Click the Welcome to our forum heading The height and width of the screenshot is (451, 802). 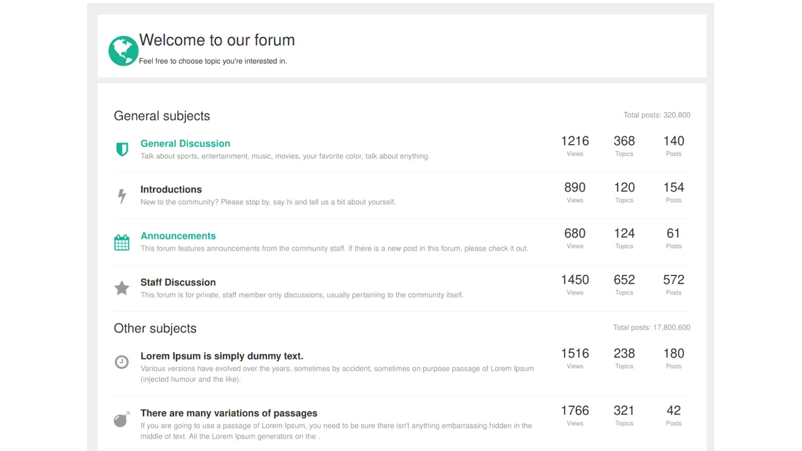[217, 40]
